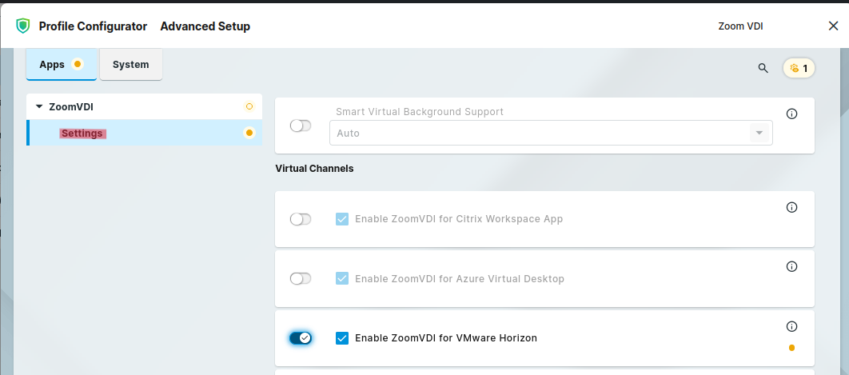Collapse the ZoomVDI tree node arrow
This screenshot has height=375, width=849.
[39, 106]
